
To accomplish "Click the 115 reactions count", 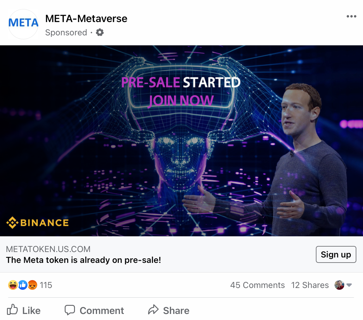I will [x=46, y=285].
